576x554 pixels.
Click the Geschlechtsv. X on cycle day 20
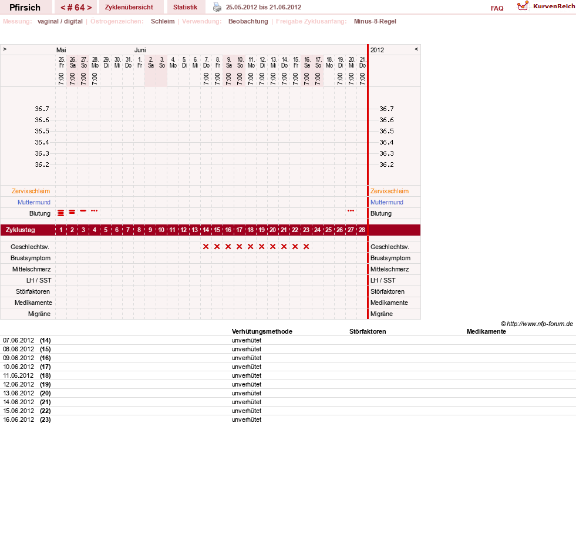(x=272, y=247)
